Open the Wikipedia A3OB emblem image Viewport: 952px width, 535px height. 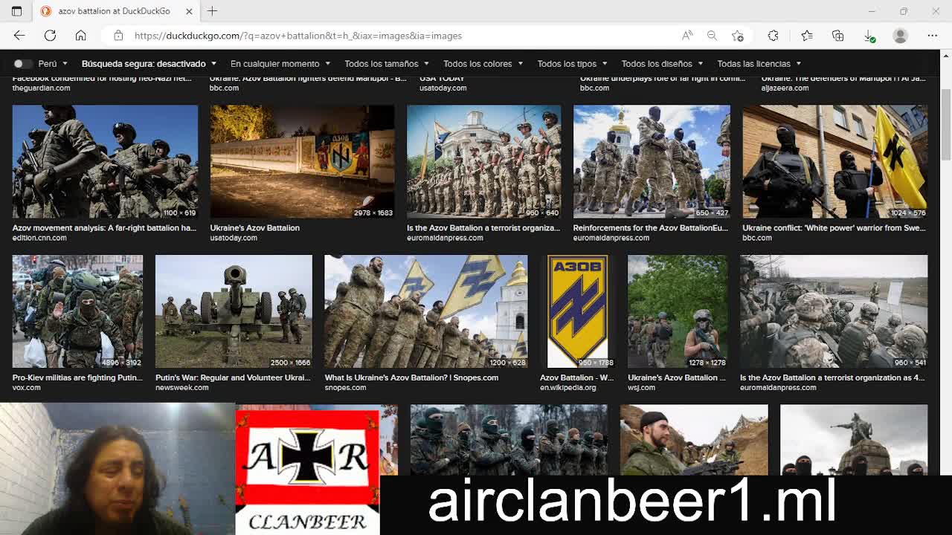coord(577,311)
